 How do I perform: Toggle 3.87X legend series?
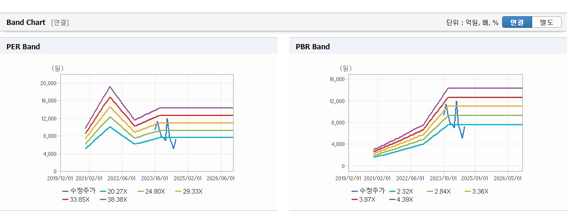(364, 199)
